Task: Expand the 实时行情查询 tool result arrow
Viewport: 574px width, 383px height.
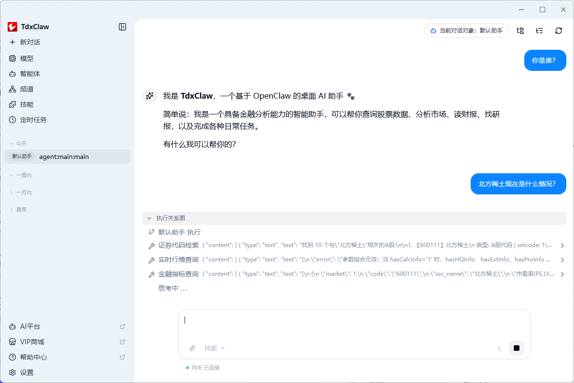Action: 563,260
